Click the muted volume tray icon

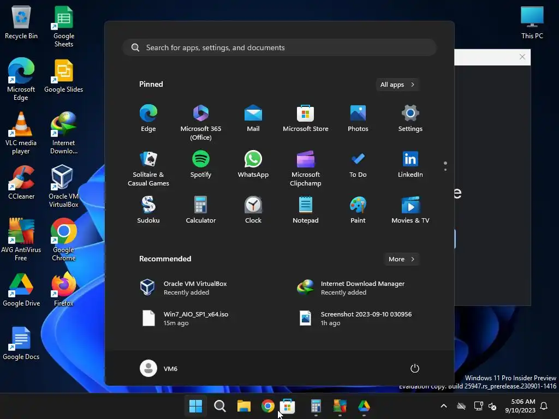(493, 406)
